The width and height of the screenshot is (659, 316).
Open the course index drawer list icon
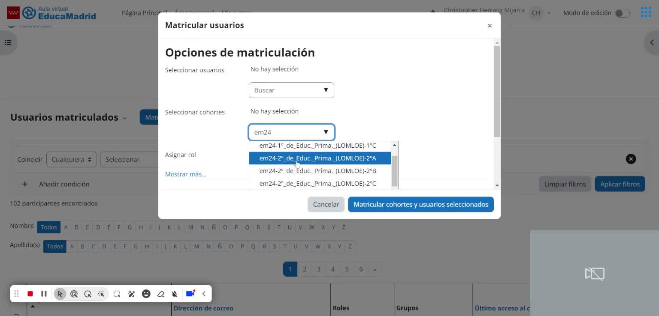tap(8, 42)
